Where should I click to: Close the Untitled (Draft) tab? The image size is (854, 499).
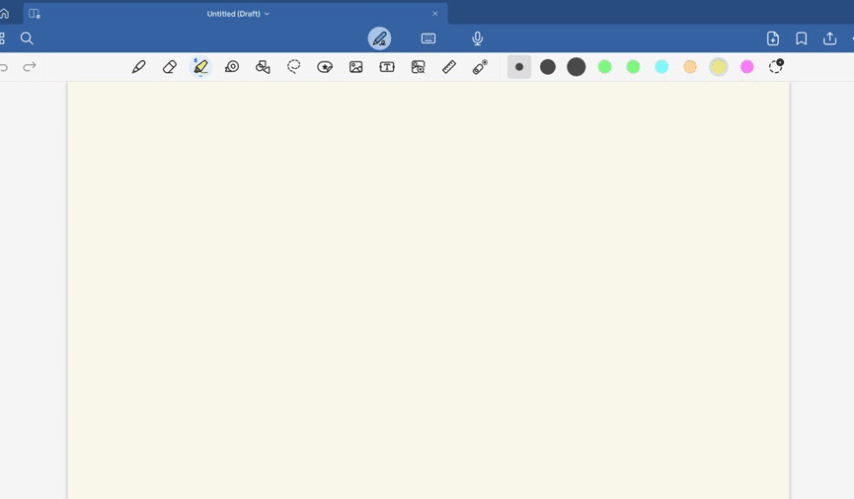(434, 14)
